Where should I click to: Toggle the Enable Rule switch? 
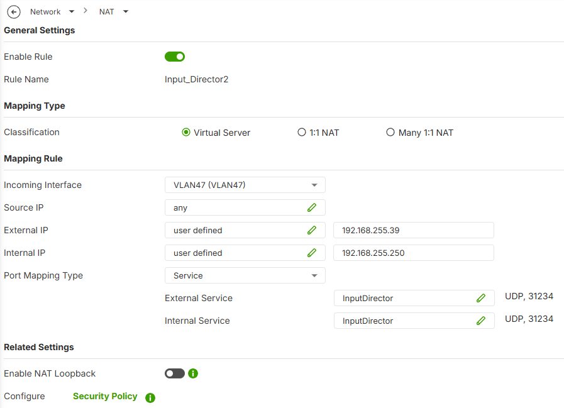pyautogui.click(x=175, y=57)
